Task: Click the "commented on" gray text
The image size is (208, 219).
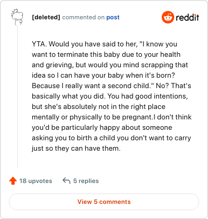Action: coord(83,17)
